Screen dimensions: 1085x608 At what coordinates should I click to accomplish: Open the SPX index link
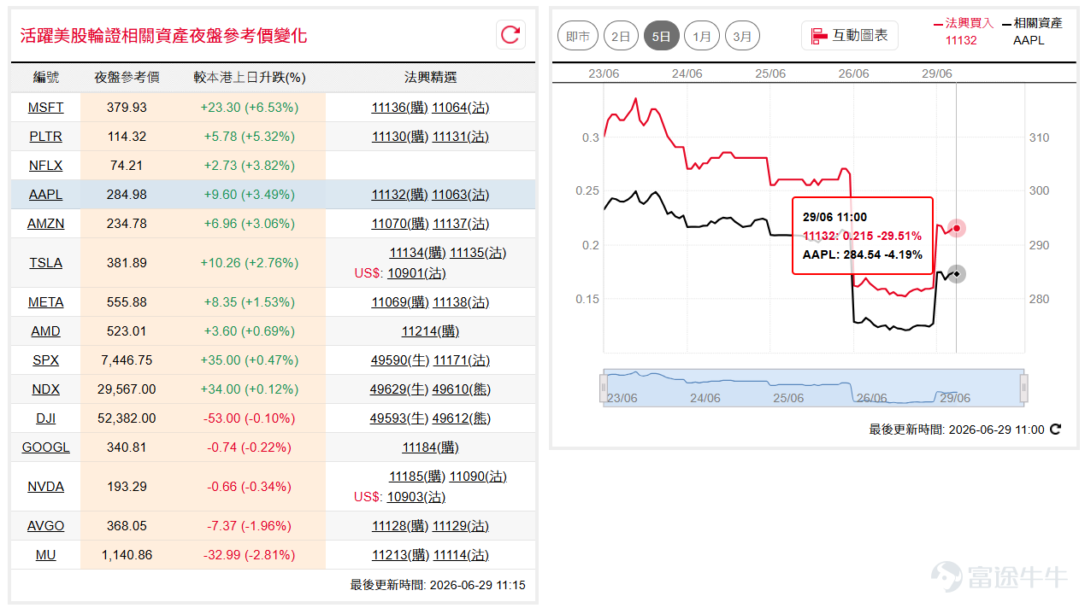(46, 360)
